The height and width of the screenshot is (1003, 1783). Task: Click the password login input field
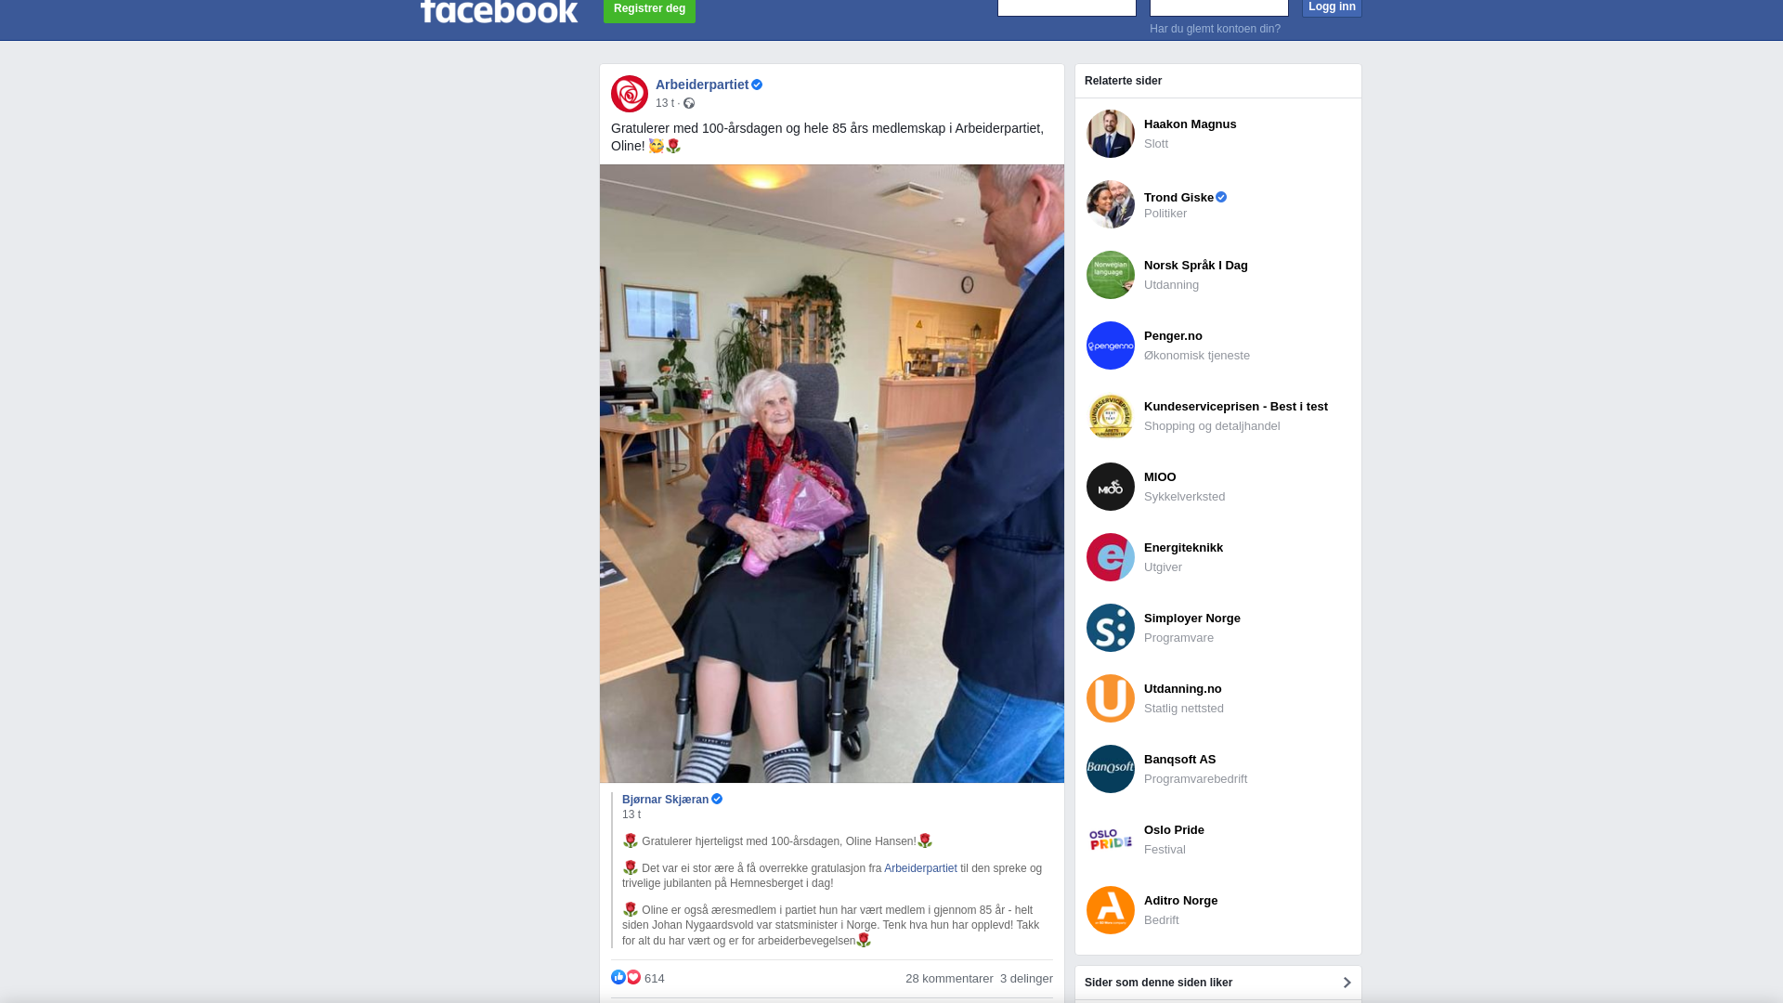tap(1219, 7)
